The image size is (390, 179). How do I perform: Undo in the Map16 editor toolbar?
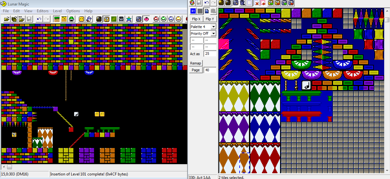click(x=207, y=3)
